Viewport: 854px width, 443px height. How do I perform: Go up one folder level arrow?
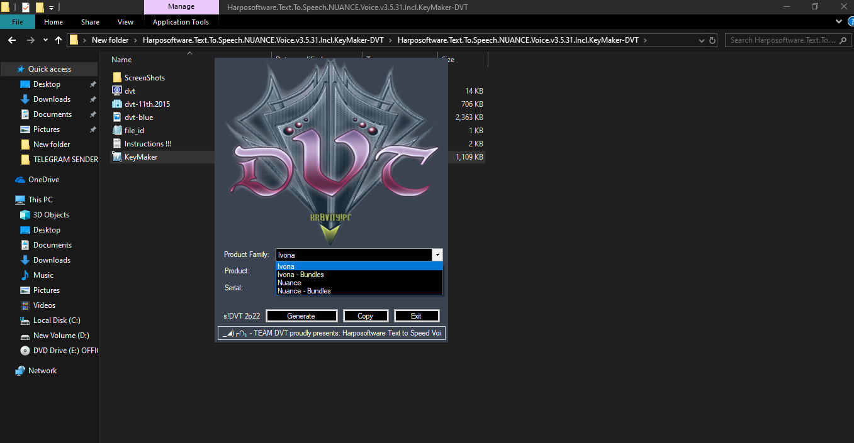(59, 40)
